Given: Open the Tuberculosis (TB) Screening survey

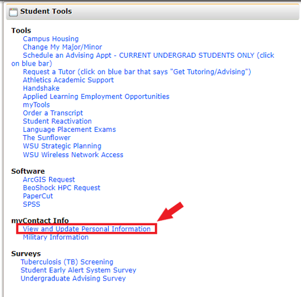Looking at the screenshot, I should click(x=67, y=262).
